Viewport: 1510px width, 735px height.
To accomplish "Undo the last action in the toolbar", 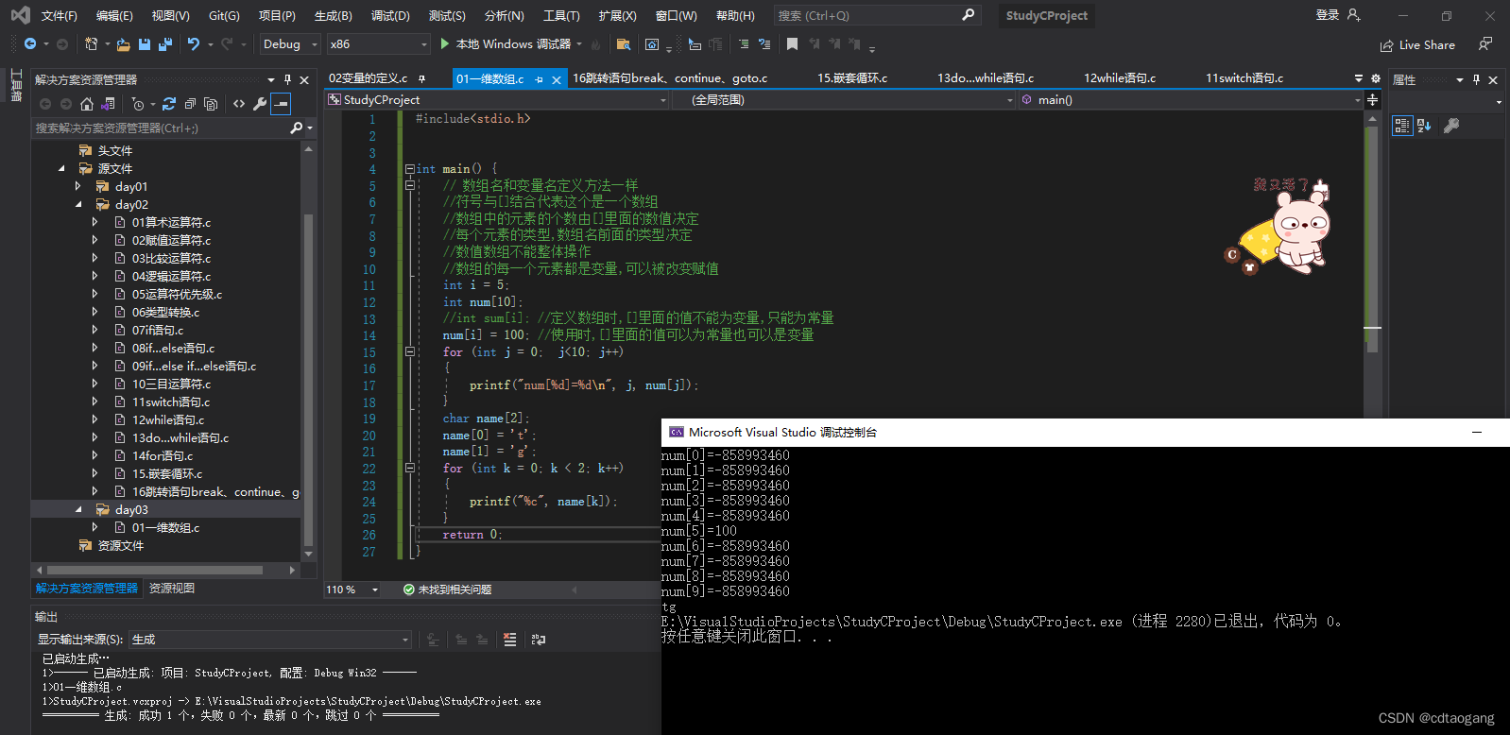I will tap(194, 44).
